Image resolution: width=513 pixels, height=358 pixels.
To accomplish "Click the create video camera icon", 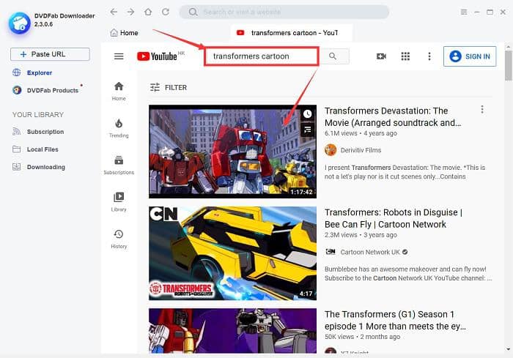I will (381, 56).
